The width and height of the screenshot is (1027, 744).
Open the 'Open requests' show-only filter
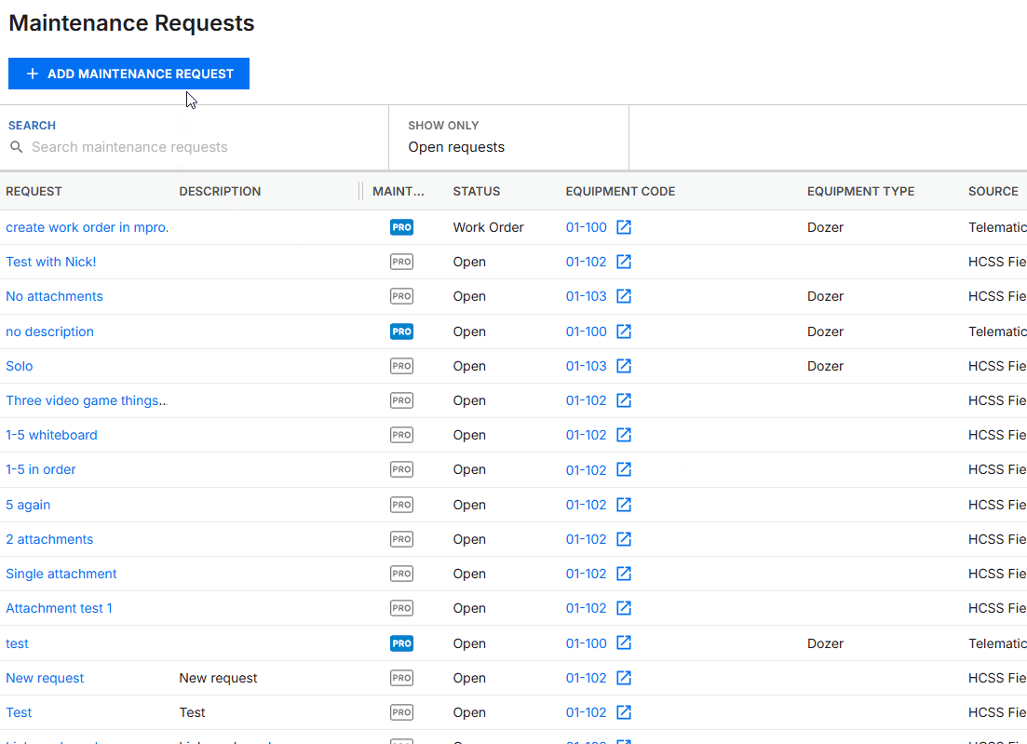pos(456,146)
